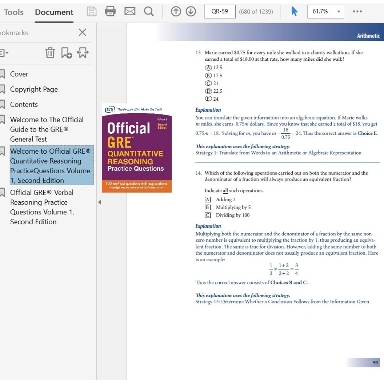Open Official GRE Verbal Reasoning bookmark
The height and width of the screenshot is (384, 384).
click(42, 207)
